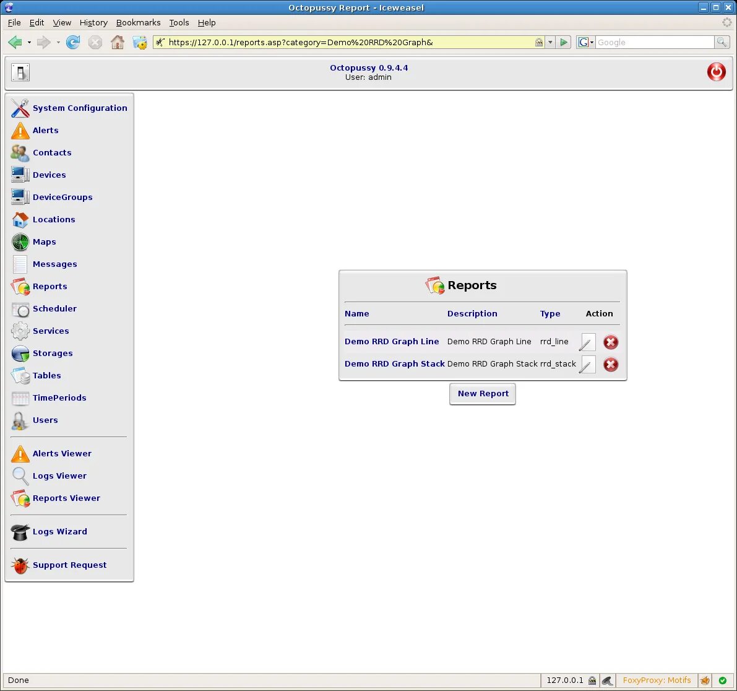The height and width of the screenshot is (691, 737).
Task: Click the System Configuration tools icon
Action: click(x=20, y=108)
